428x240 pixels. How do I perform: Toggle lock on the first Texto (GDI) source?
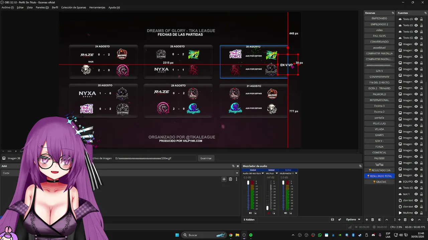421,19
